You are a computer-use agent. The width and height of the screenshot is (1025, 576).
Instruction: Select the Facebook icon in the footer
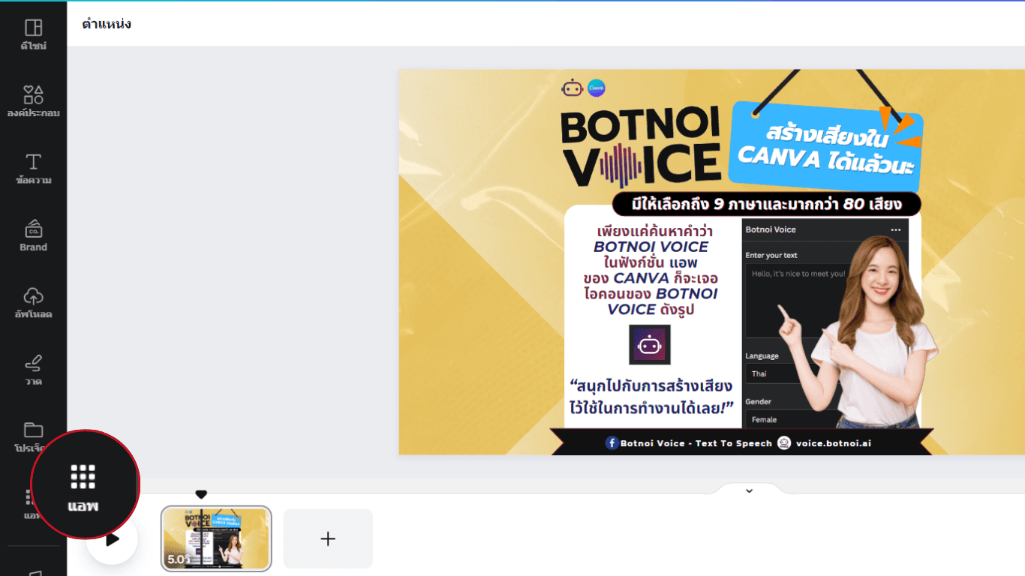[x=612, y=443]
